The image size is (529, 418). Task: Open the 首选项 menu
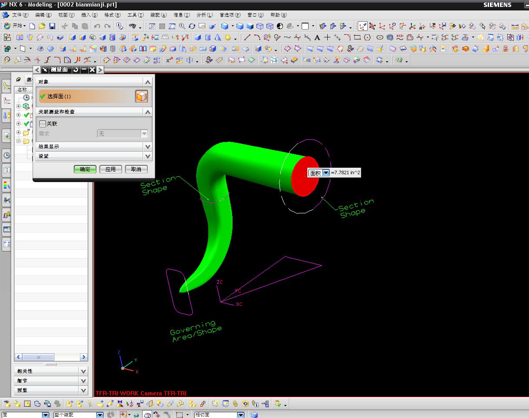click(230, 15)
